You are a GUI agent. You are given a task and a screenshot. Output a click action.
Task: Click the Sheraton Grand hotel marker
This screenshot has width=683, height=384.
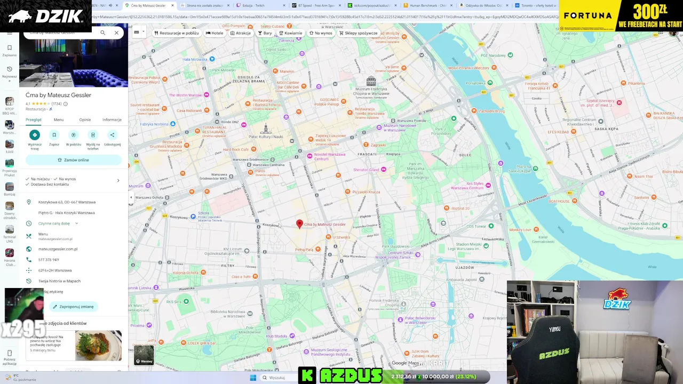tap(383, 170)
